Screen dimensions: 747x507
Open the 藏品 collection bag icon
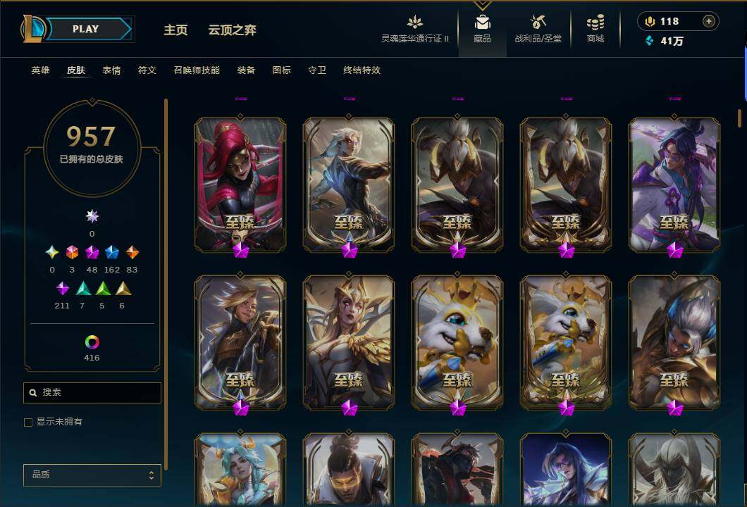(x=482, y=22)
